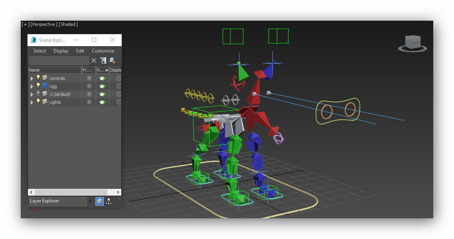Make Lights the active layer via its stack icon

[x=45, y=101]
